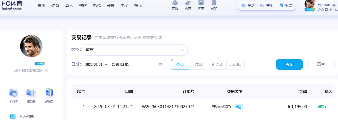Expand the 类型 dropdown showing 取款
The image size is (338, 120).
134,50
